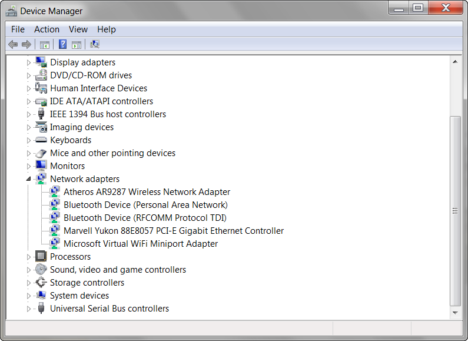This screenshot has width=468, height=341.
Task: Expand Mice and other pointing devices node
Action: pos(29,153)
